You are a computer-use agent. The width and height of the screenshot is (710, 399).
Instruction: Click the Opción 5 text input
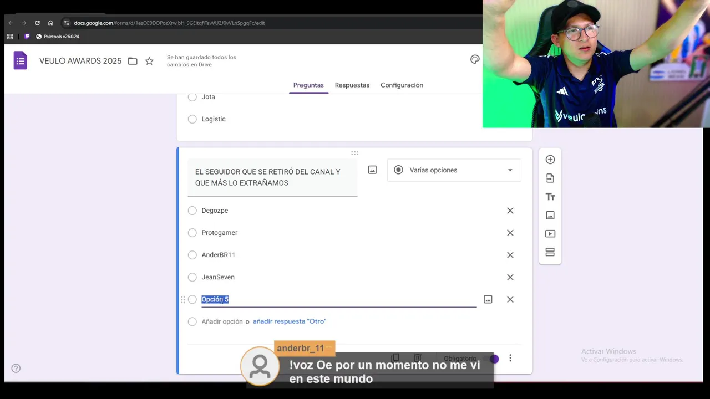click(339, 299)
